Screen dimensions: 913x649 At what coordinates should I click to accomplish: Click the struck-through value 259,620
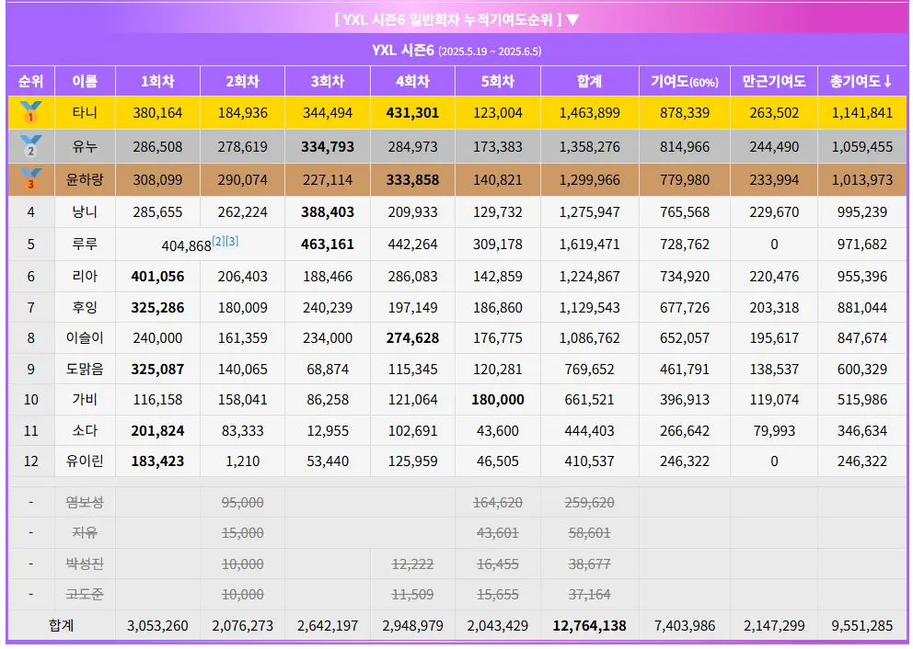tap(589, 503)
